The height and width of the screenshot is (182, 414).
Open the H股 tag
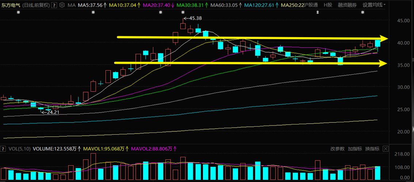coord(328,5)
